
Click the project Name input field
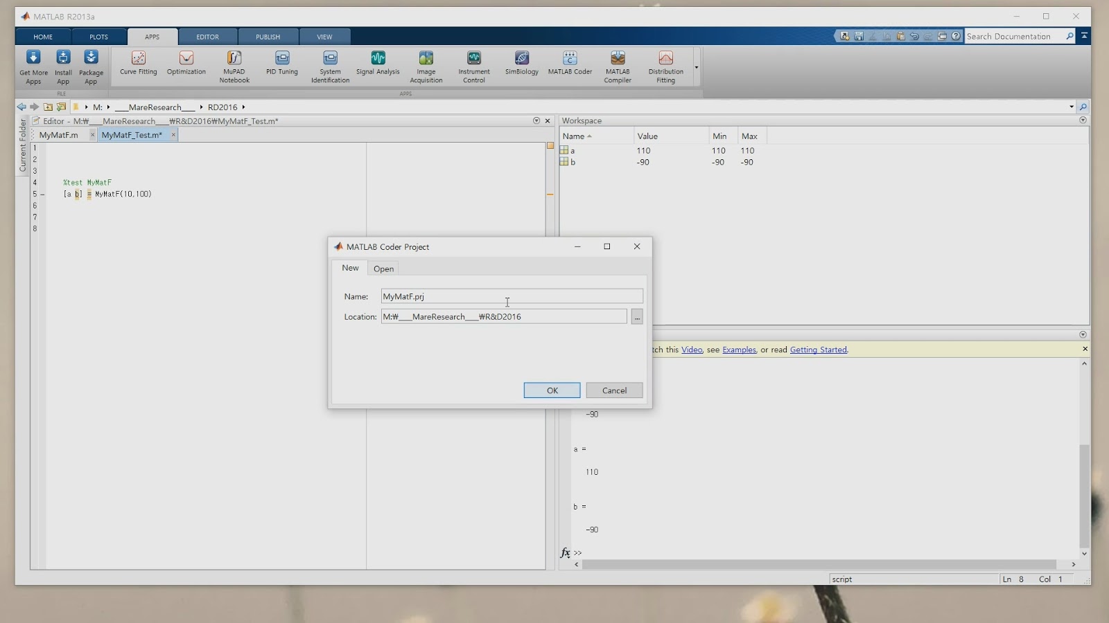click(x=512, y=296)
